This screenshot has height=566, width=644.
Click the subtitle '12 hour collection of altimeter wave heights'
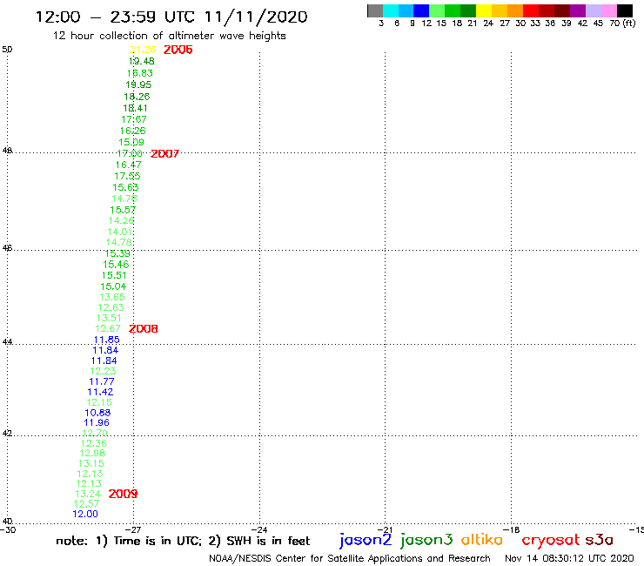click(x=169, y=36)
